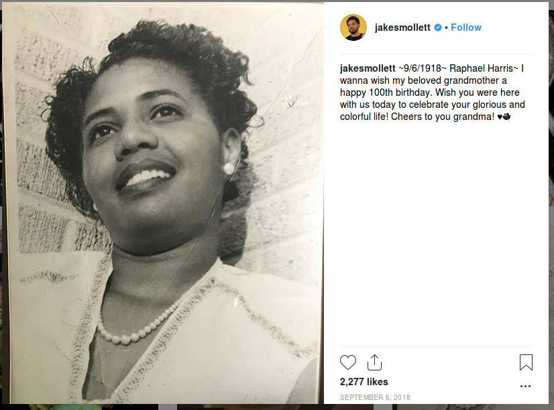Click the pearl earring in the photo
Image resolution: width=554 pixels, height=410 pixels.
click(229, 168)
